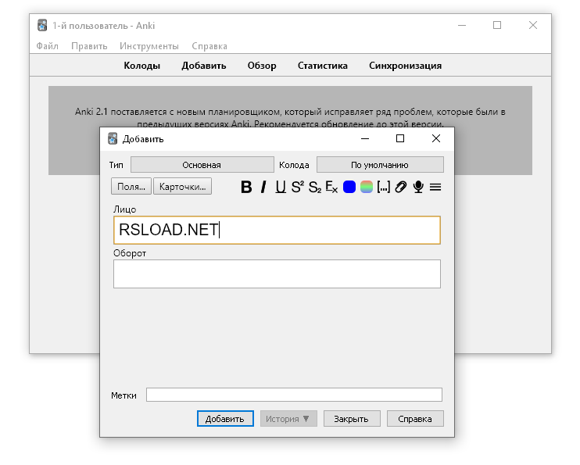Click Закрыть to close the dialog

pos(352,418)
